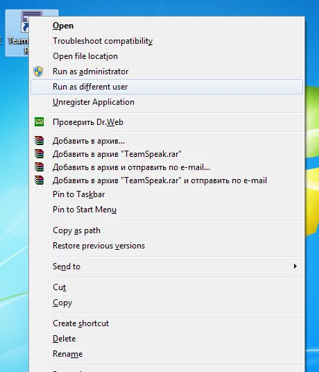Viewport: 319px width, 372px height.
Task: Choose Rename from the context menu
Action: click(x=167, y=354)
